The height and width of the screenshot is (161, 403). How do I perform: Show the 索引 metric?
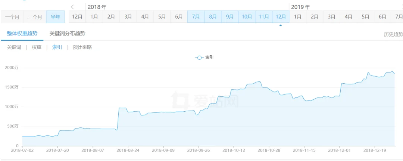[x=57, y=47]
